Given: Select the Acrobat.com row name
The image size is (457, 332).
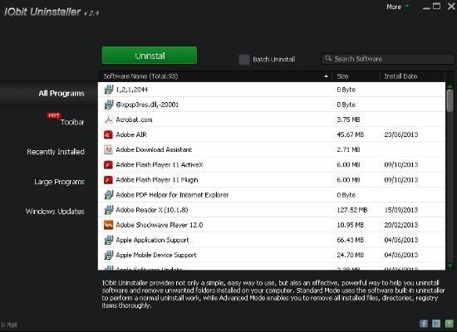Looking at the screenshot, I should (134, 120).
